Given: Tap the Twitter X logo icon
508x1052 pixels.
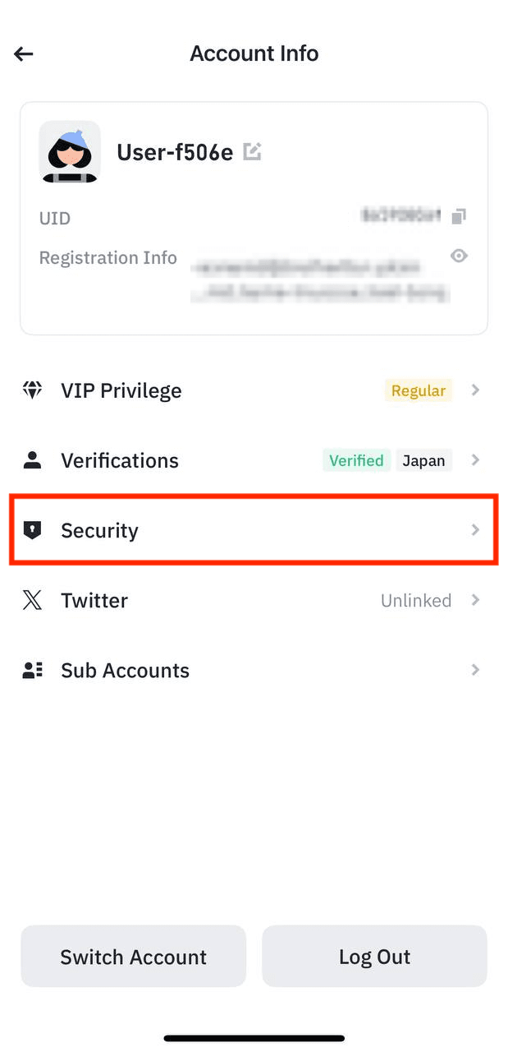Looking at the screenshot, I should (x=32, y=600).
